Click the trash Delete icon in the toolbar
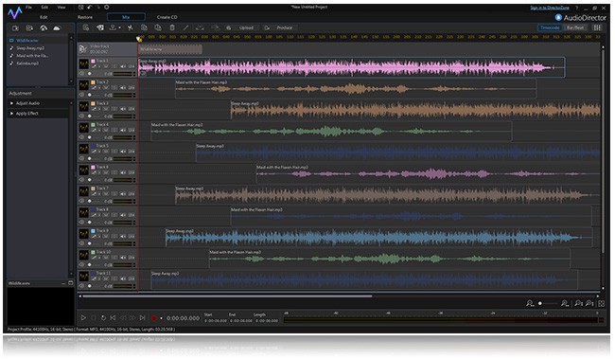The image size is (615, 359). click(172, 27)
